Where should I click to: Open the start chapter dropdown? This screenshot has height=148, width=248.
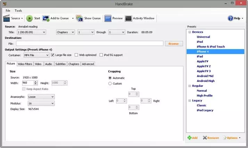(86, 32)
